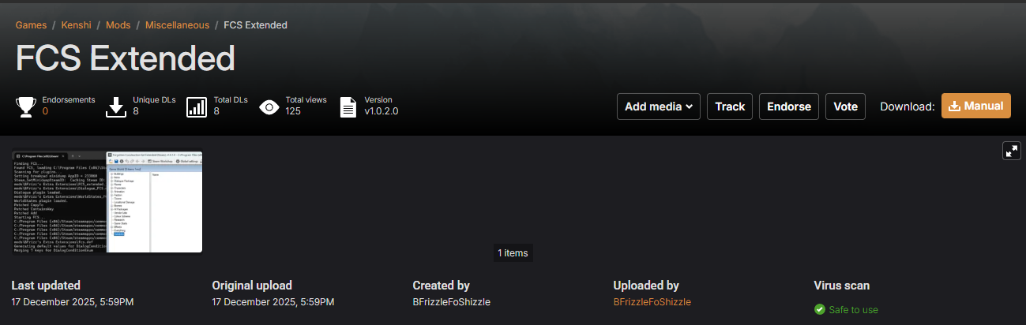
Task: Open the Add media dropdown
Action: (659, 106)
